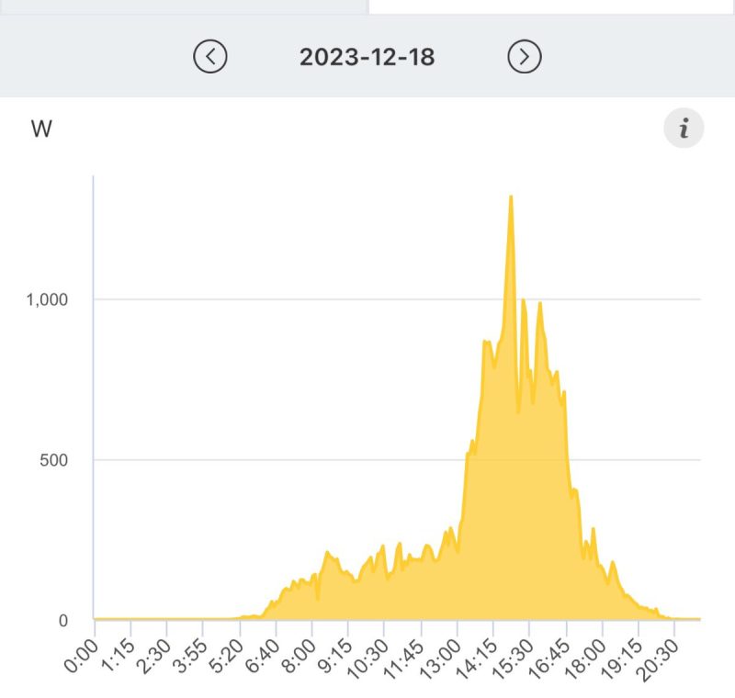Click the highest peak of the power chart
Viewport: 735px width, 698px height.
pos(511,197)
